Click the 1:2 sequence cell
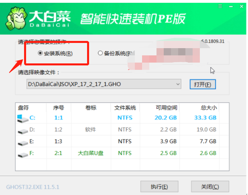 click(58, 130)
